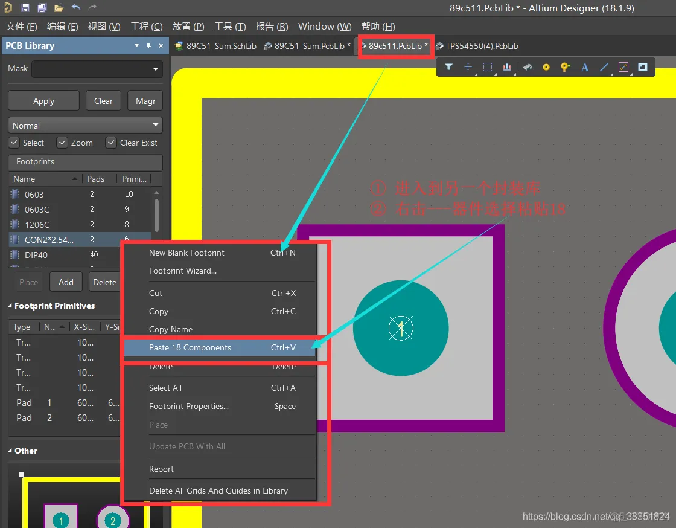Sort primitives by the N.. column header

pos(54,327)
